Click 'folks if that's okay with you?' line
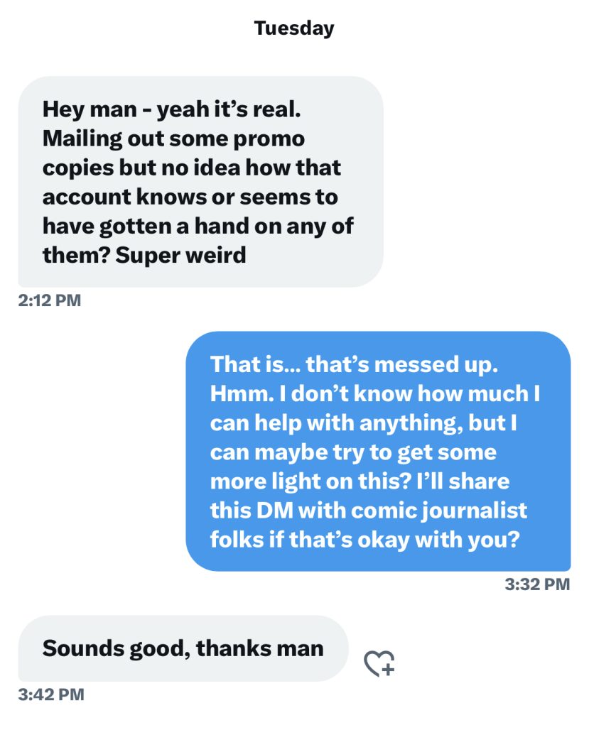This screenshot has width=589, height=730. coord(364,540)
